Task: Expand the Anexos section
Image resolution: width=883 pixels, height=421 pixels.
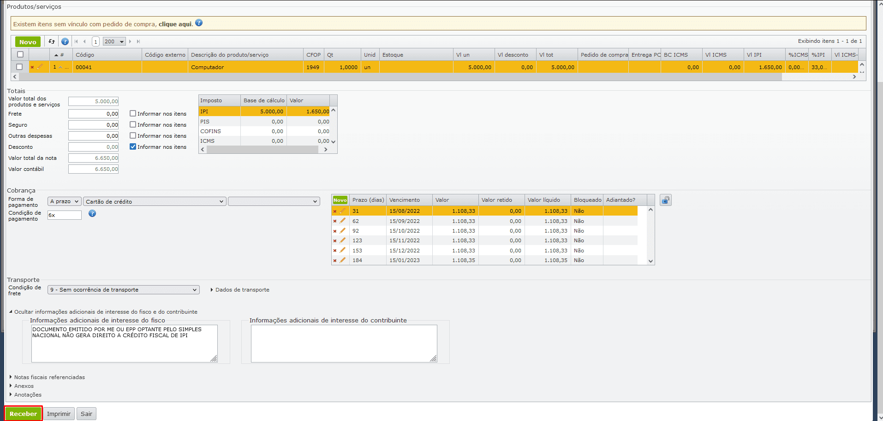Action: point(24,386)
